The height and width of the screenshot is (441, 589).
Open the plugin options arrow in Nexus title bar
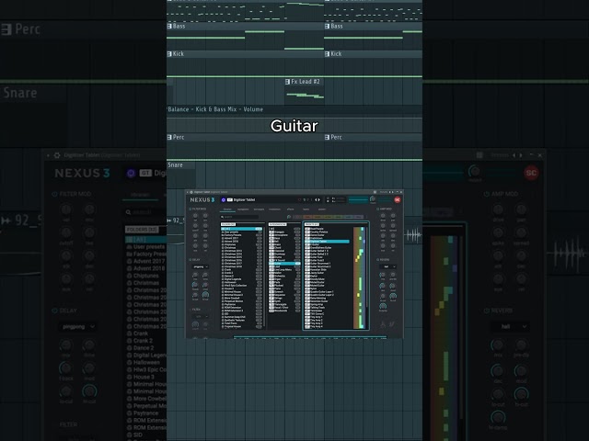point(188,192)
